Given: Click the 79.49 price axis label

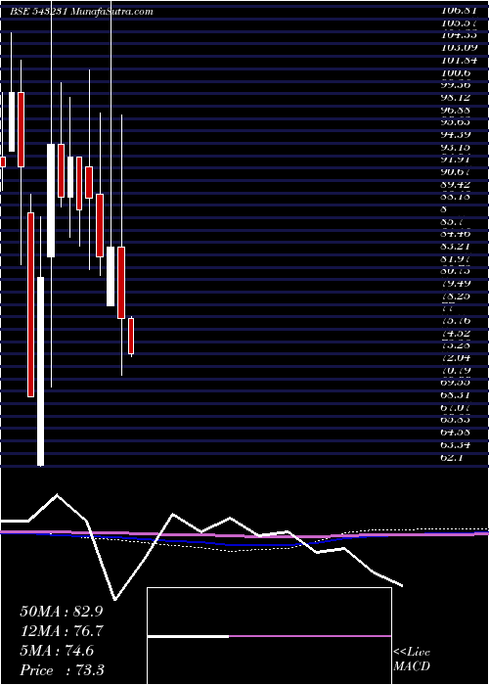Looking at the screenshot, I should point(458,283).
